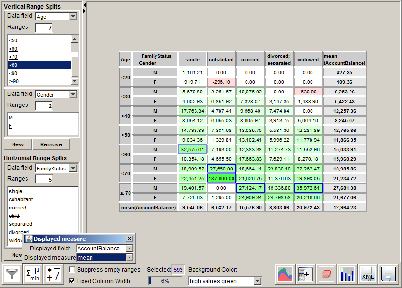The width and height of the screenshot is (402, 288).
Task: Select the <90 range in the Age list
Action: tap(13, 72)
